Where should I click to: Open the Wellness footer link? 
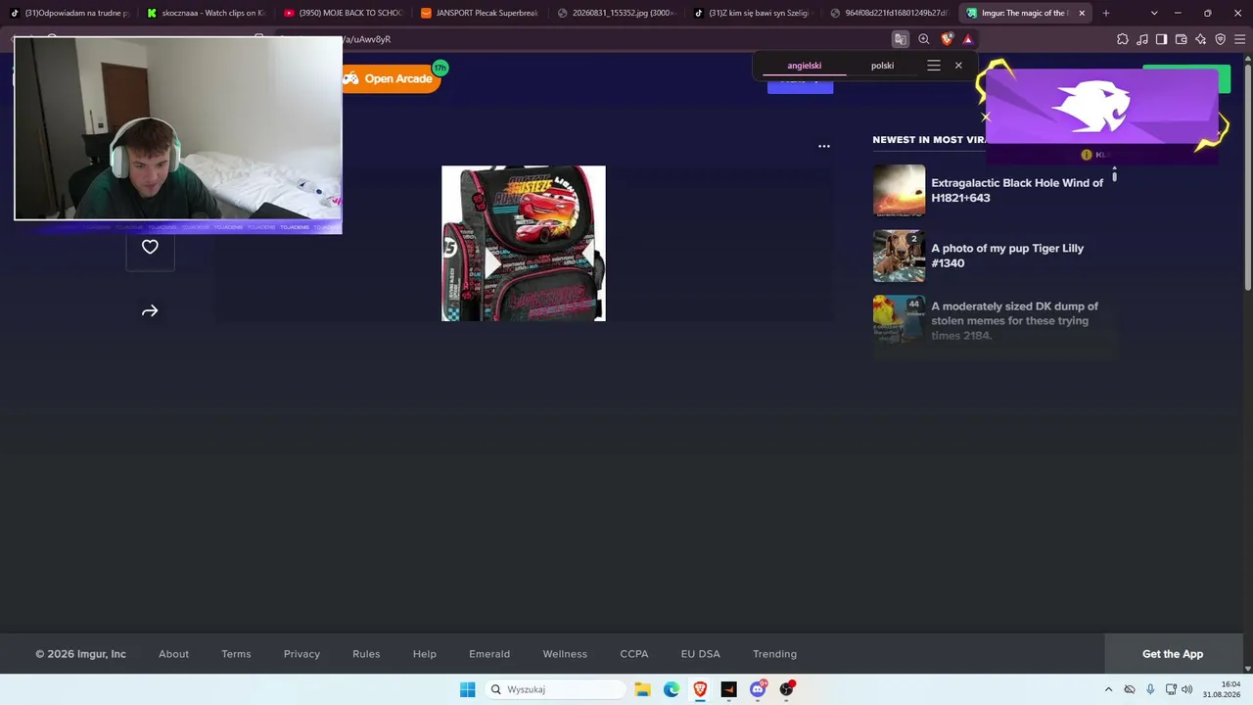[565, 654]
